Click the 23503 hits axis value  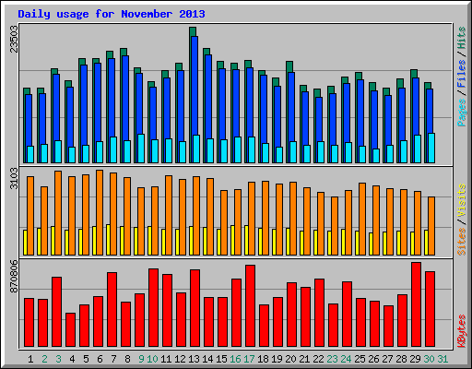(x=14, y=39)
